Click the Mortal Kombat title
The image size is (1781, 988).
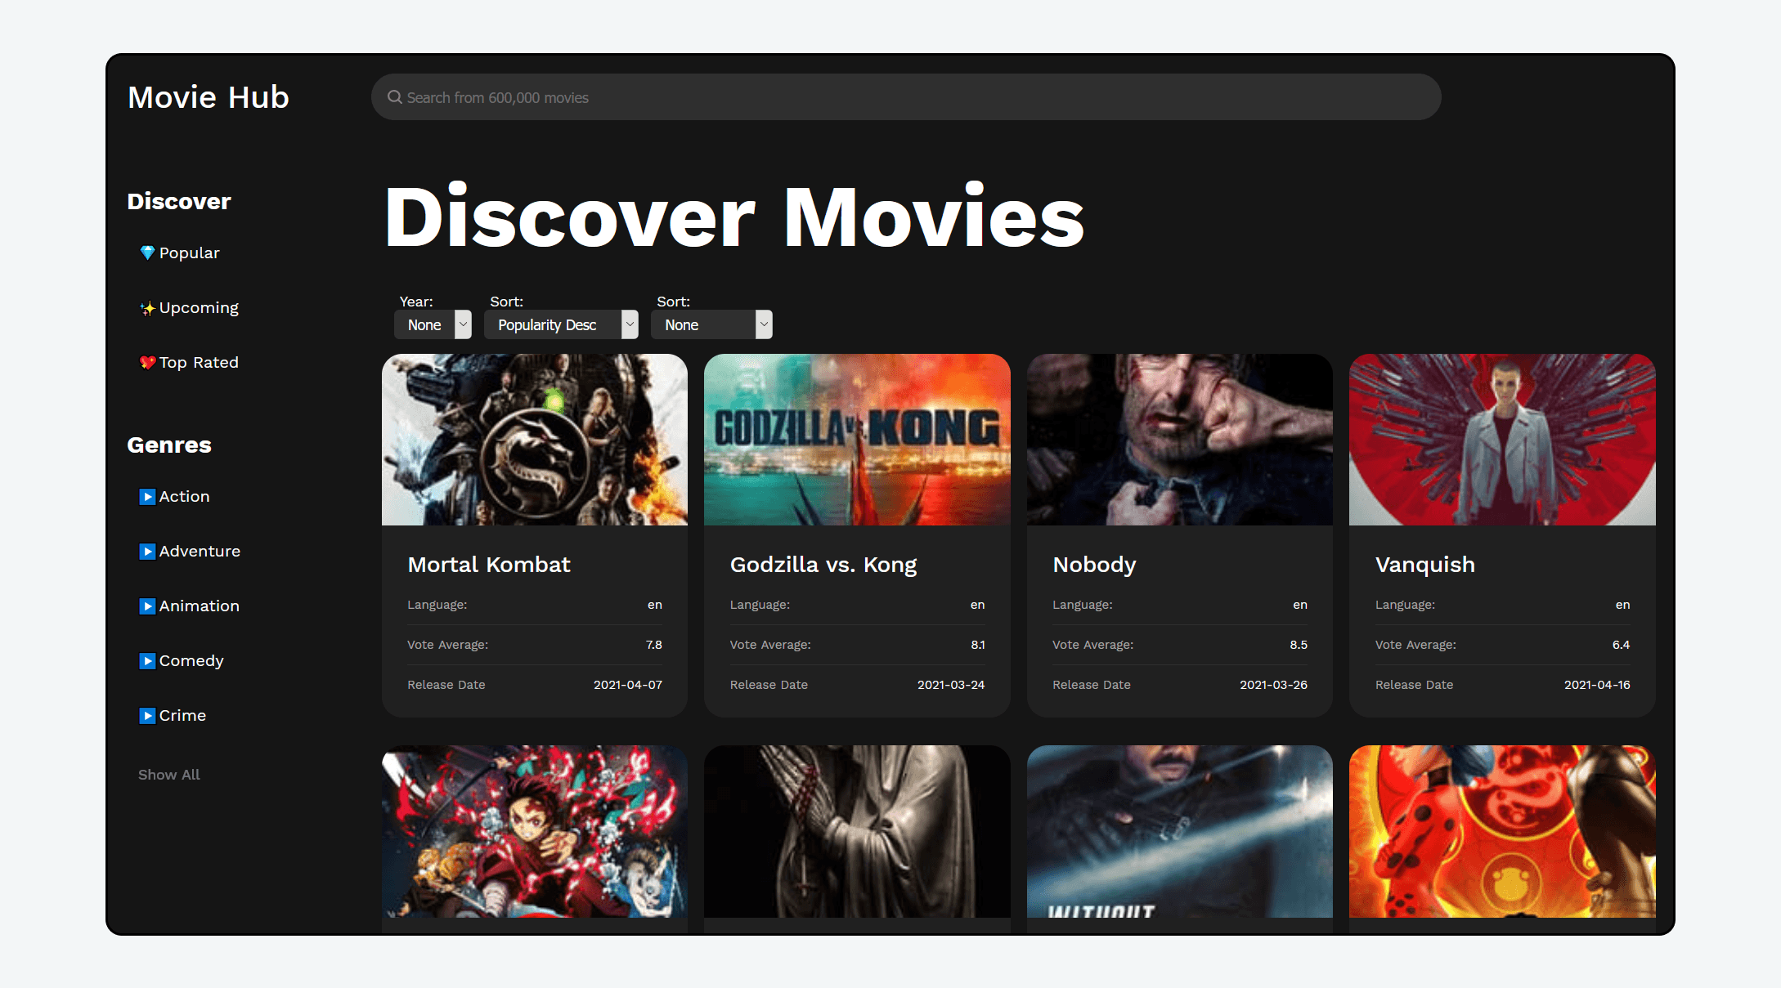(x=488, y=565)
